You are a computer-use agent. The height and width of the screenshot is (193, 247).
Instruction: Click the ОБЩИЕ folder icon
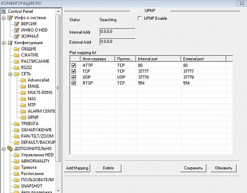[17, 49]
